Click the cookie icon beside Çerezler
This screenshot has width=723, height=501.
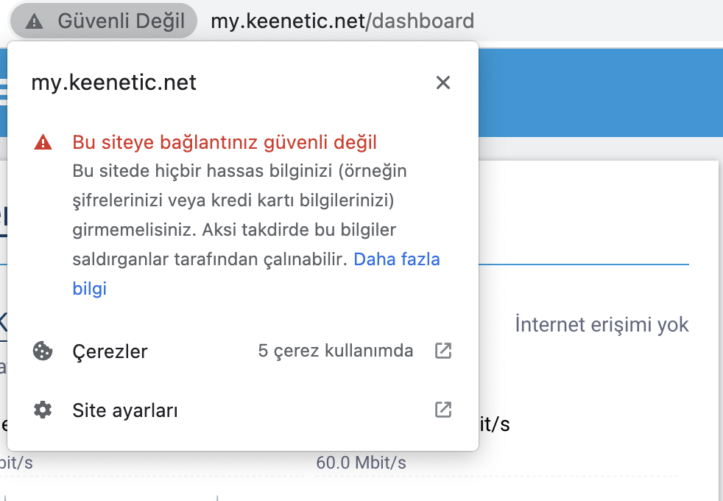coord(43,351)
